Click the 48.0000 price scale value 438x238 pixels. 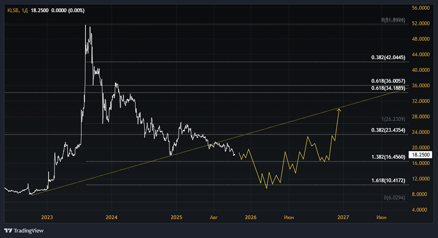(x=420, y=39)
